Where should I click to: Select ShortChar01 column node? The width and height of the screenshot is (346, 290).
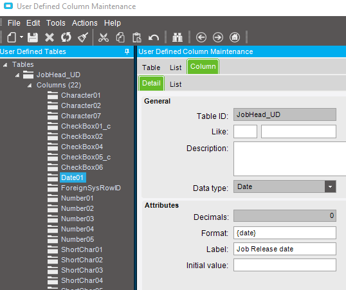pos(82,249)
